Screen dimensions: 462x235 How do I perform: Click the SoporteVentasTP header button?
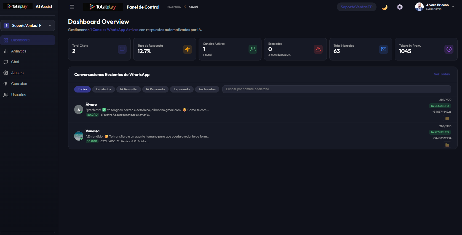point(356,7)
